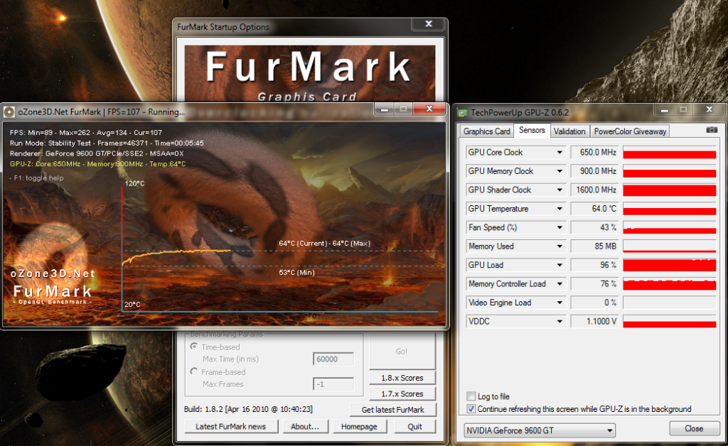Expand the VDDC sensor dropdown

560,321
